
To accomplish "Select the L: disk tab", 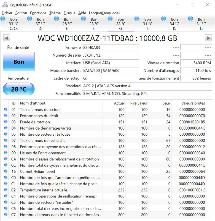I will click(201, 23).
